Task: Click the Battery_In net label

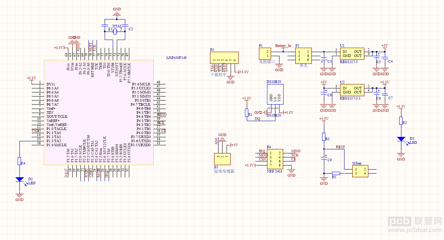Action: click(283, 46)
